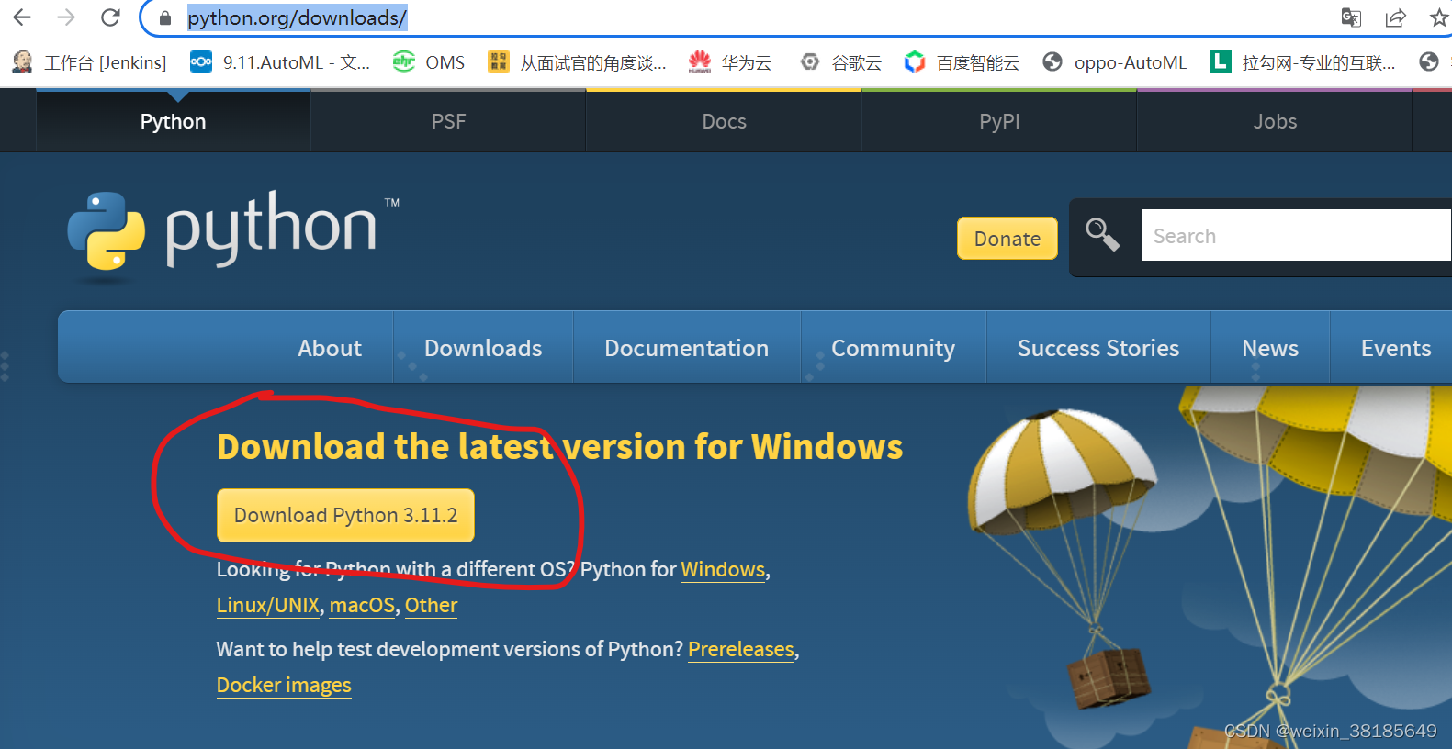1452x749 pixels.
Task: Click the Search input field
Action: point(1297,235)
